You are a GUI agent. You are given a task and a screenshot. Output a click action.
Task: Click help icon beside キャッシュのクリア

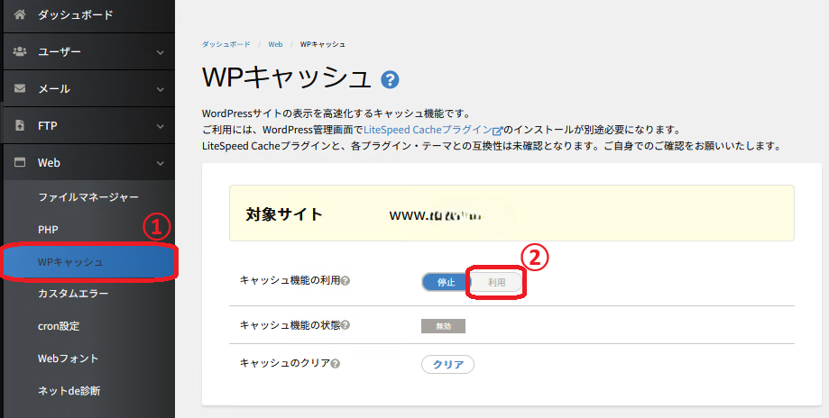(336, 364)
